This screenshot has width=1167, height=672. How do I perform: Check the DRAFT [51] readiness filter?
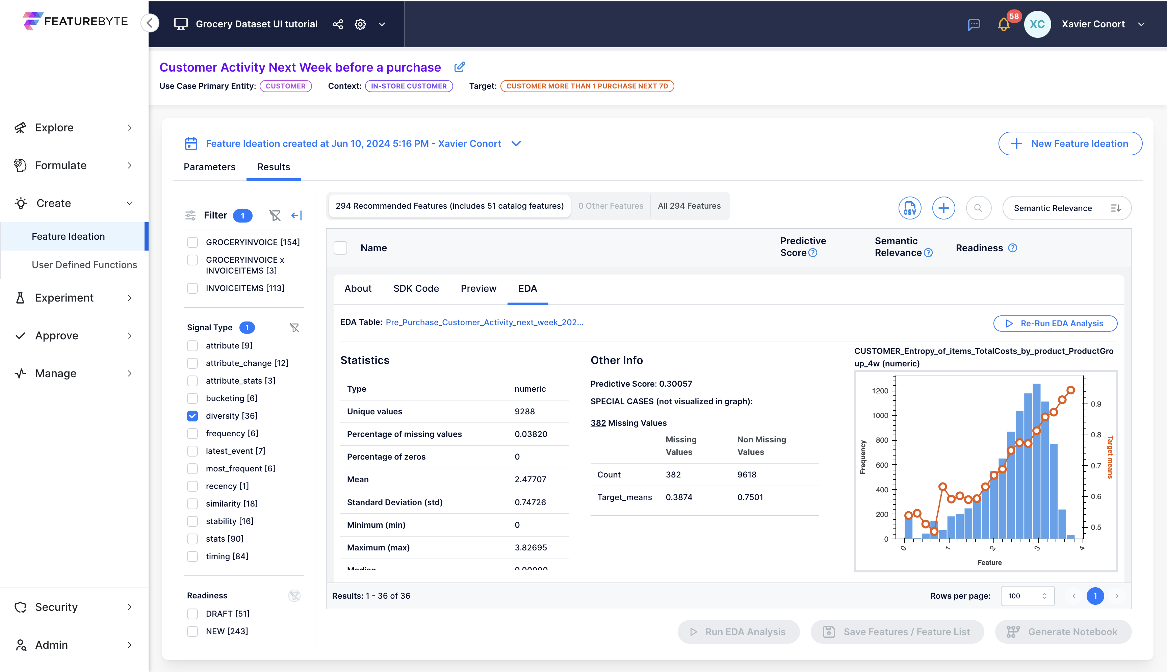pos(192,613)
